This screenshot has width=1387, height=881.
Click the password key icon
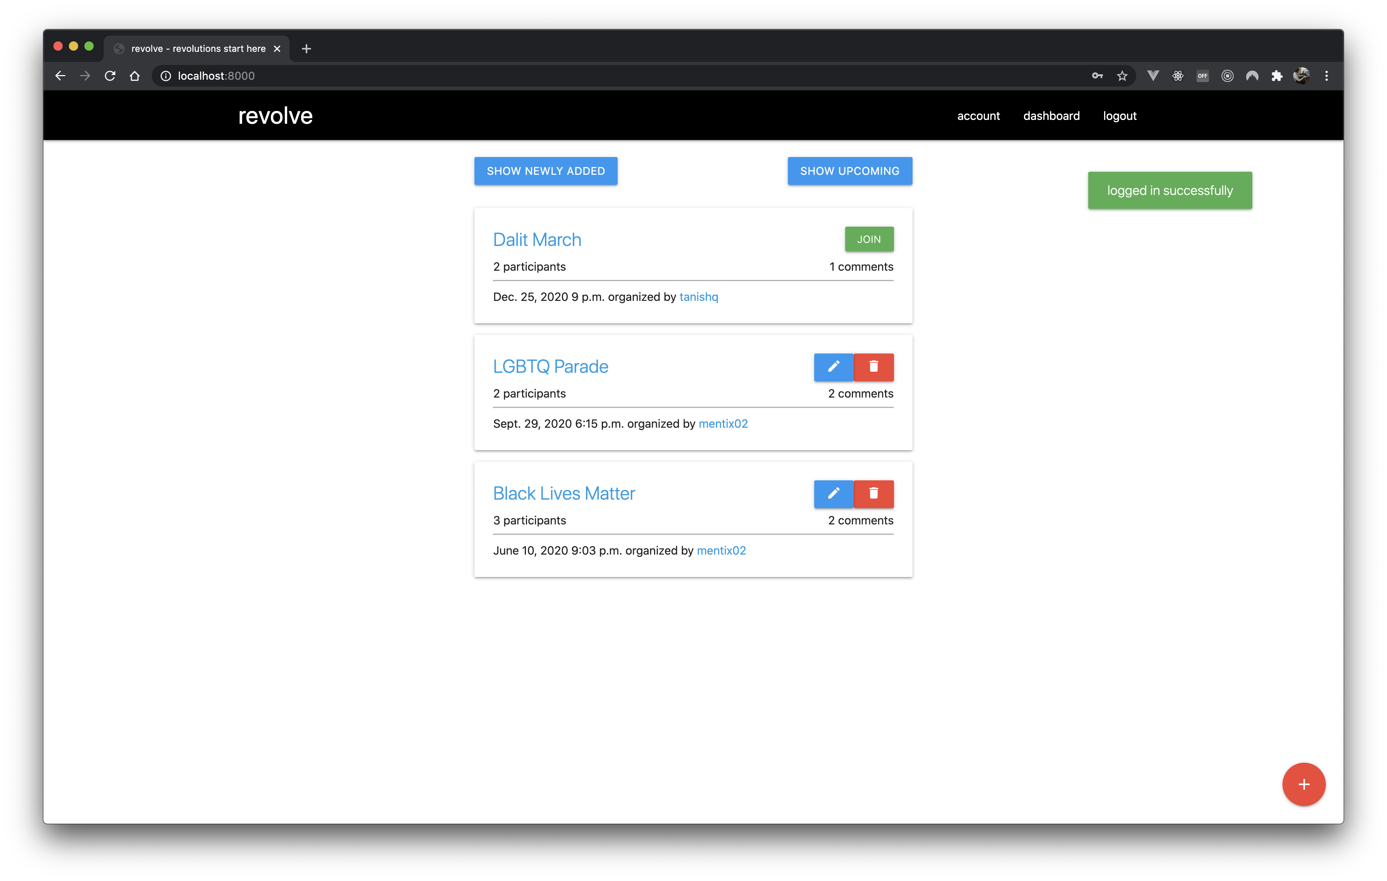click(x=1097, y=76)
